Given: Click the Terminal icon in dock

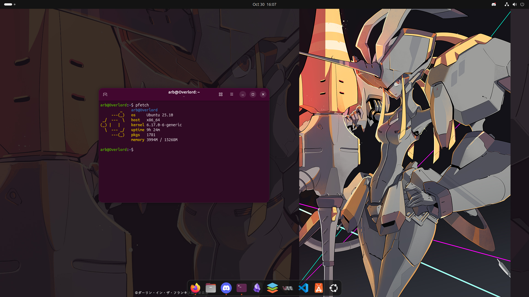Looking at the screenshot, I should click(242, 288).
